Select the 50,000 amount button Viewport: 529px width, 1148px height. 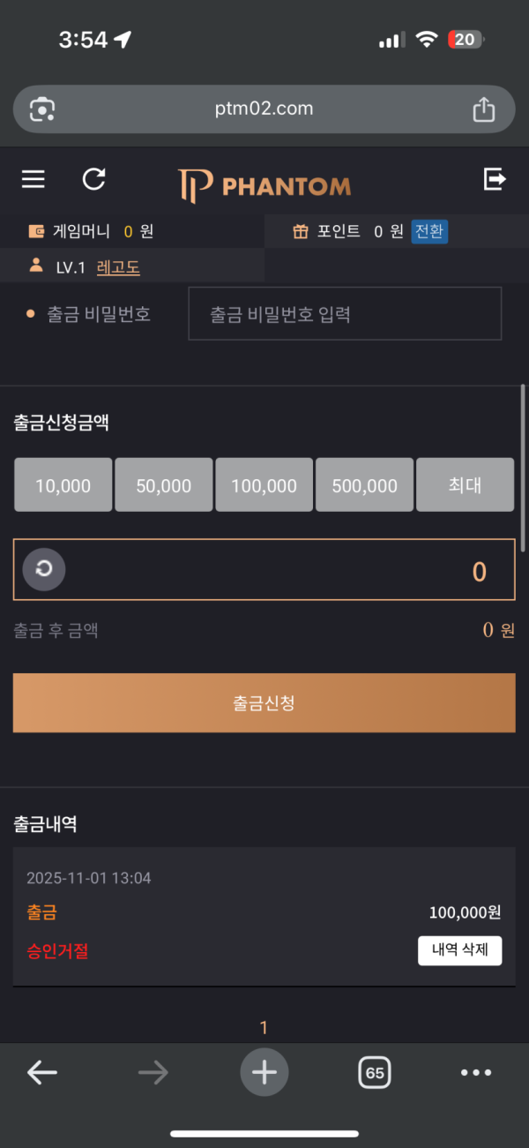click(164, 484)
